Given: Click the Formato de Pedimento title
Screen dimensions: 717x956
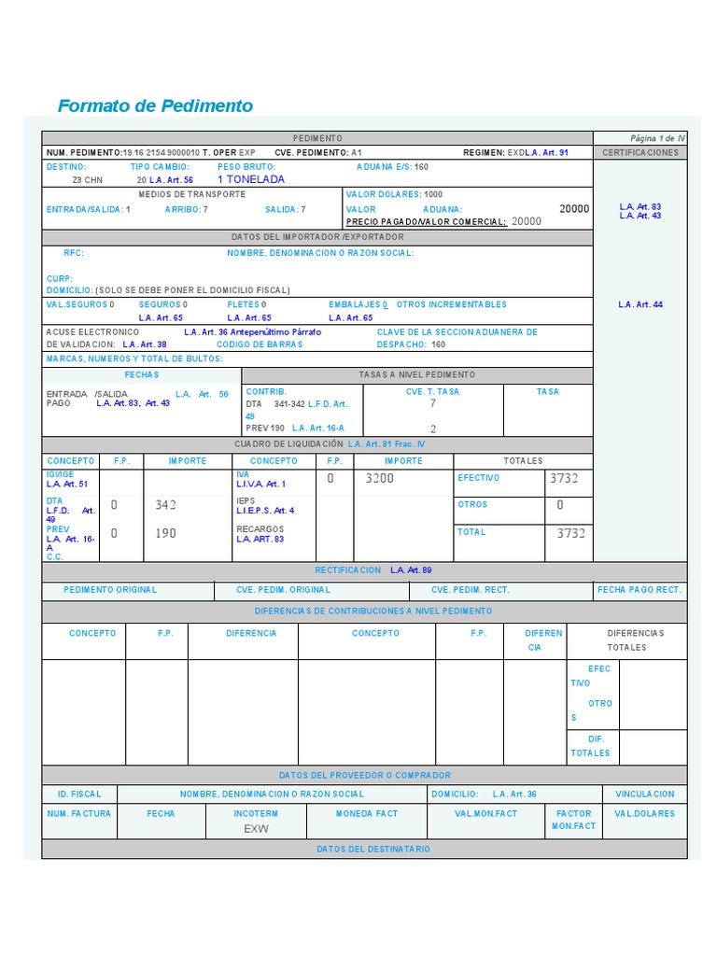Looking at the screenshot, I should [155, 105].
